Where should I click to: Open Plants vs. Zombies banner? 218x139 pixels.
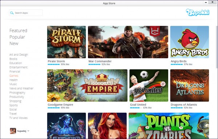coord(169,126)
